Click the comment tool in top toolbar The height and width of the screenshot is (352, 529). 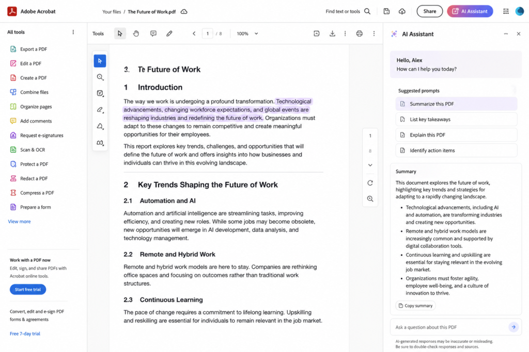pyautogui.click(x=153, y=33)
